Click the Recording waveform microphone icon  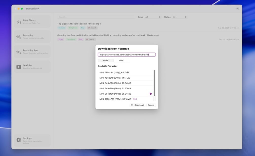click(19, 37)
